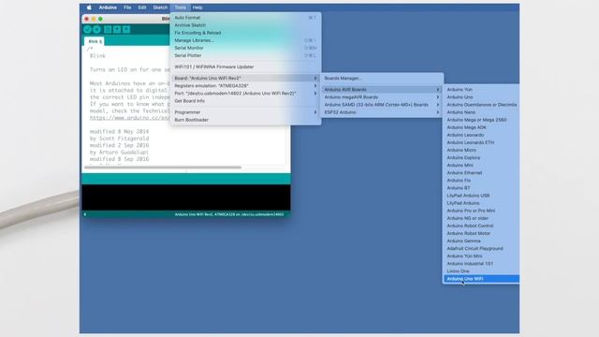Expand Registers emulation ATMEGA328 submenu
The height and width of the screenshot is (337, 599).
pos(245,86)
